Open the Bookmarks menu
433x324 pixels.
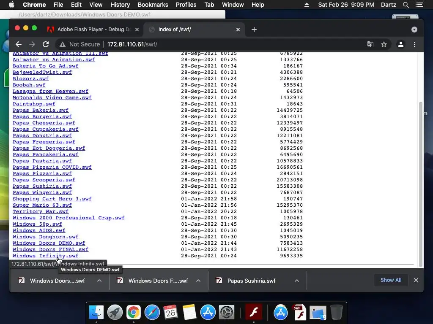coord(153,5)
